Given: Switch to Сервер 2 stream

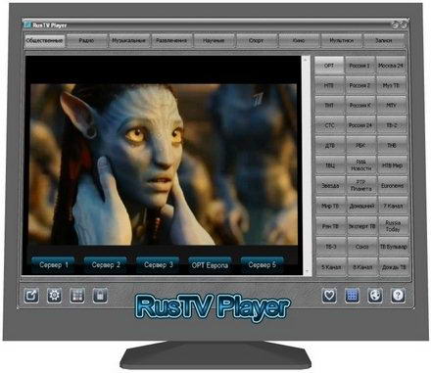Looking at the screenshot, I should tap(106, 264).
